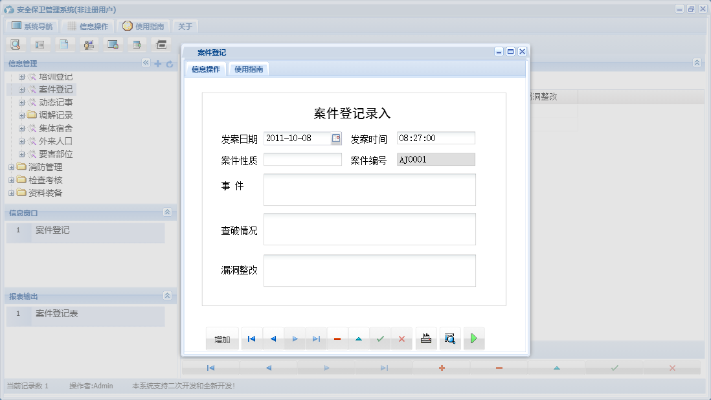The image size is (711, 400).
Task: Open the print icon in the case dialog
Action: pyautogui.click(x=425, y=338)
